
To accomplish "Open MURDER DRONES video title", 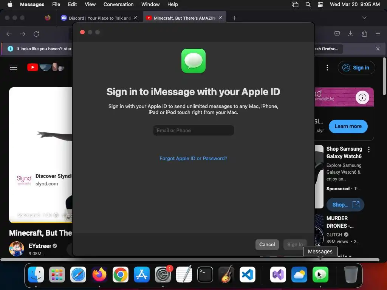I will point(340,222).
